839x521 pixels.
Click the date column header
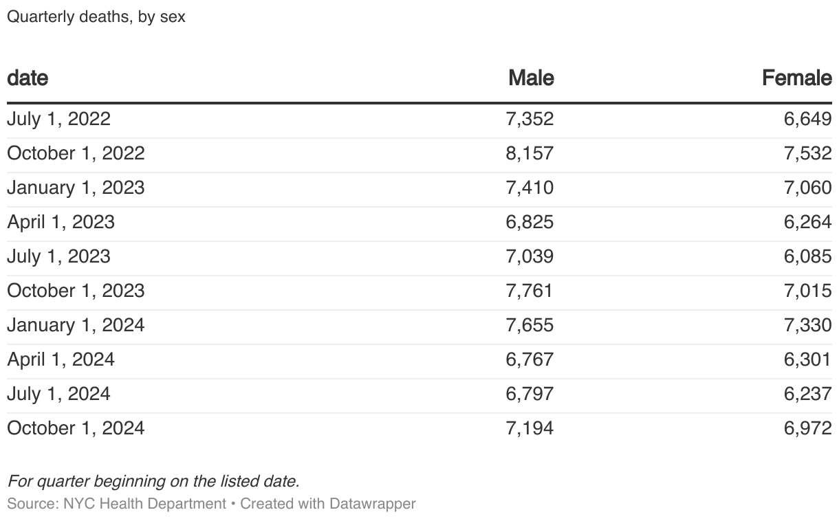(x=28, y=78)
